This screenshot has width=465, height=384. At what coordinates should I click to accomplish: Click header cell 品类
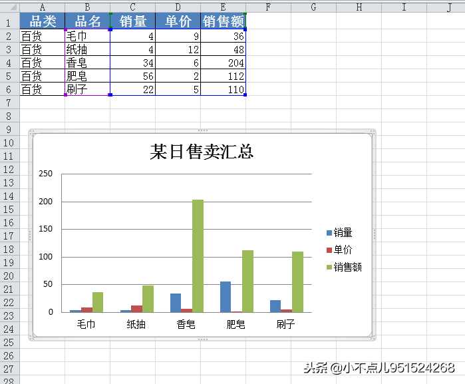point(43,21)
